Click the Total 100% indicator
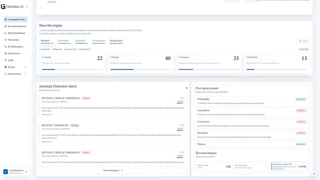This screenshot has height=180, width=320. tap(304, 49)
